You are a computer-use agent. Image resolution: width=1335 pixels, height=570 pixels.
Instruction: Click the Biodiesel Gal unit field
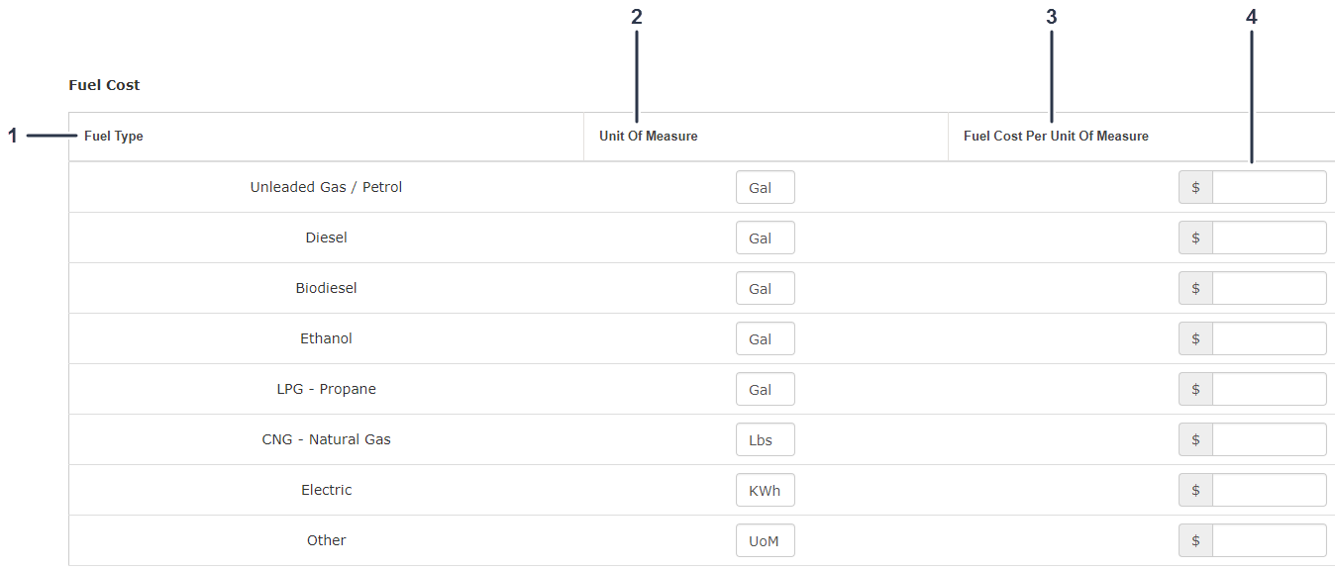click(x=765, y=288)
